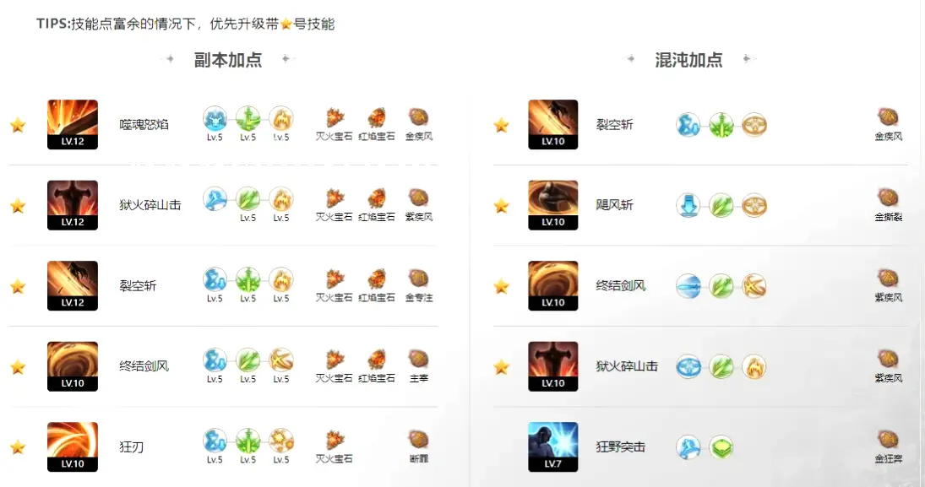Toggle the star beside 噬魂怒焰

point(19,125)
